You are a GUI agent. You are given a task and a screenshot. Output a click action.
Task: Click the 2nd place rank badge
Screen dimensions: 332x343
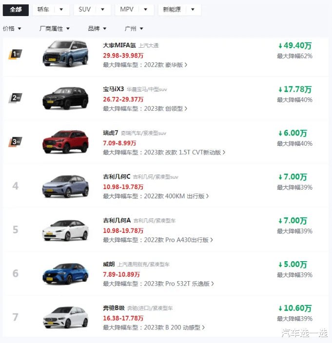(15, 98)
